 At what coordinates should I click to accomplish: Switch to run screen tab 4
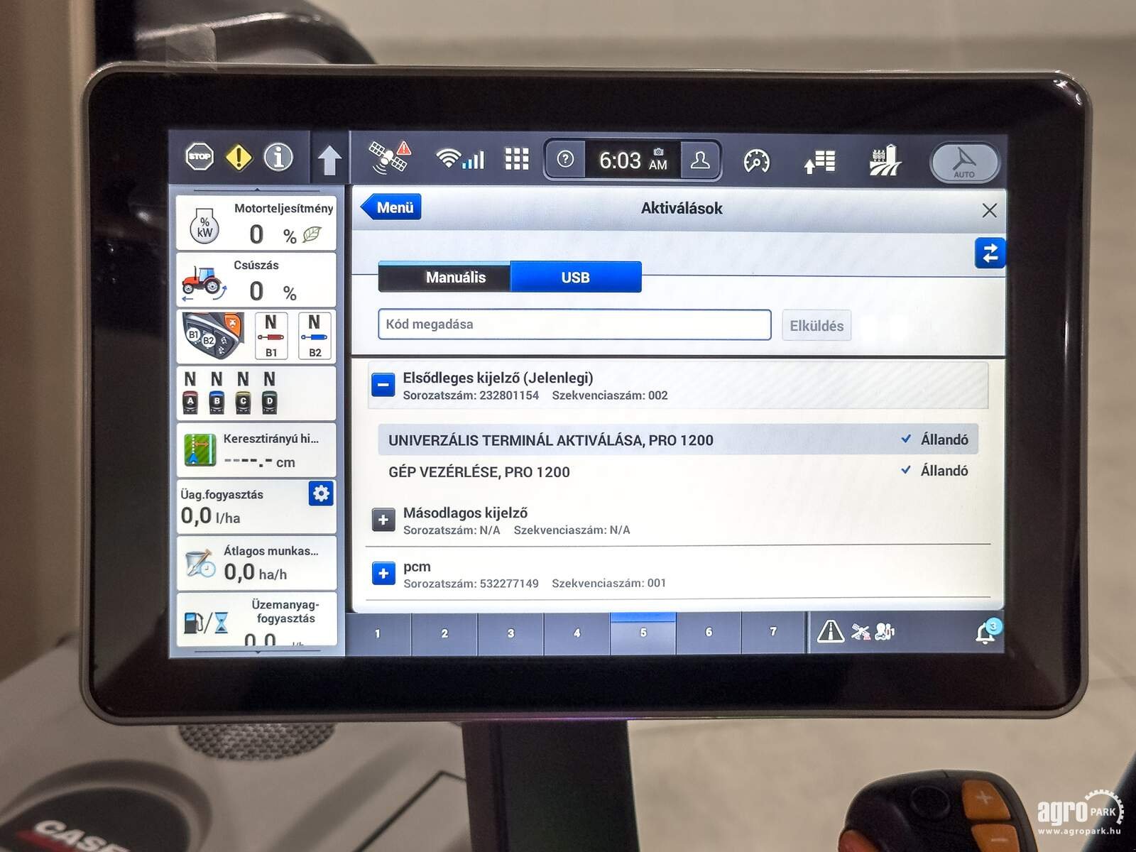[577, 633]
